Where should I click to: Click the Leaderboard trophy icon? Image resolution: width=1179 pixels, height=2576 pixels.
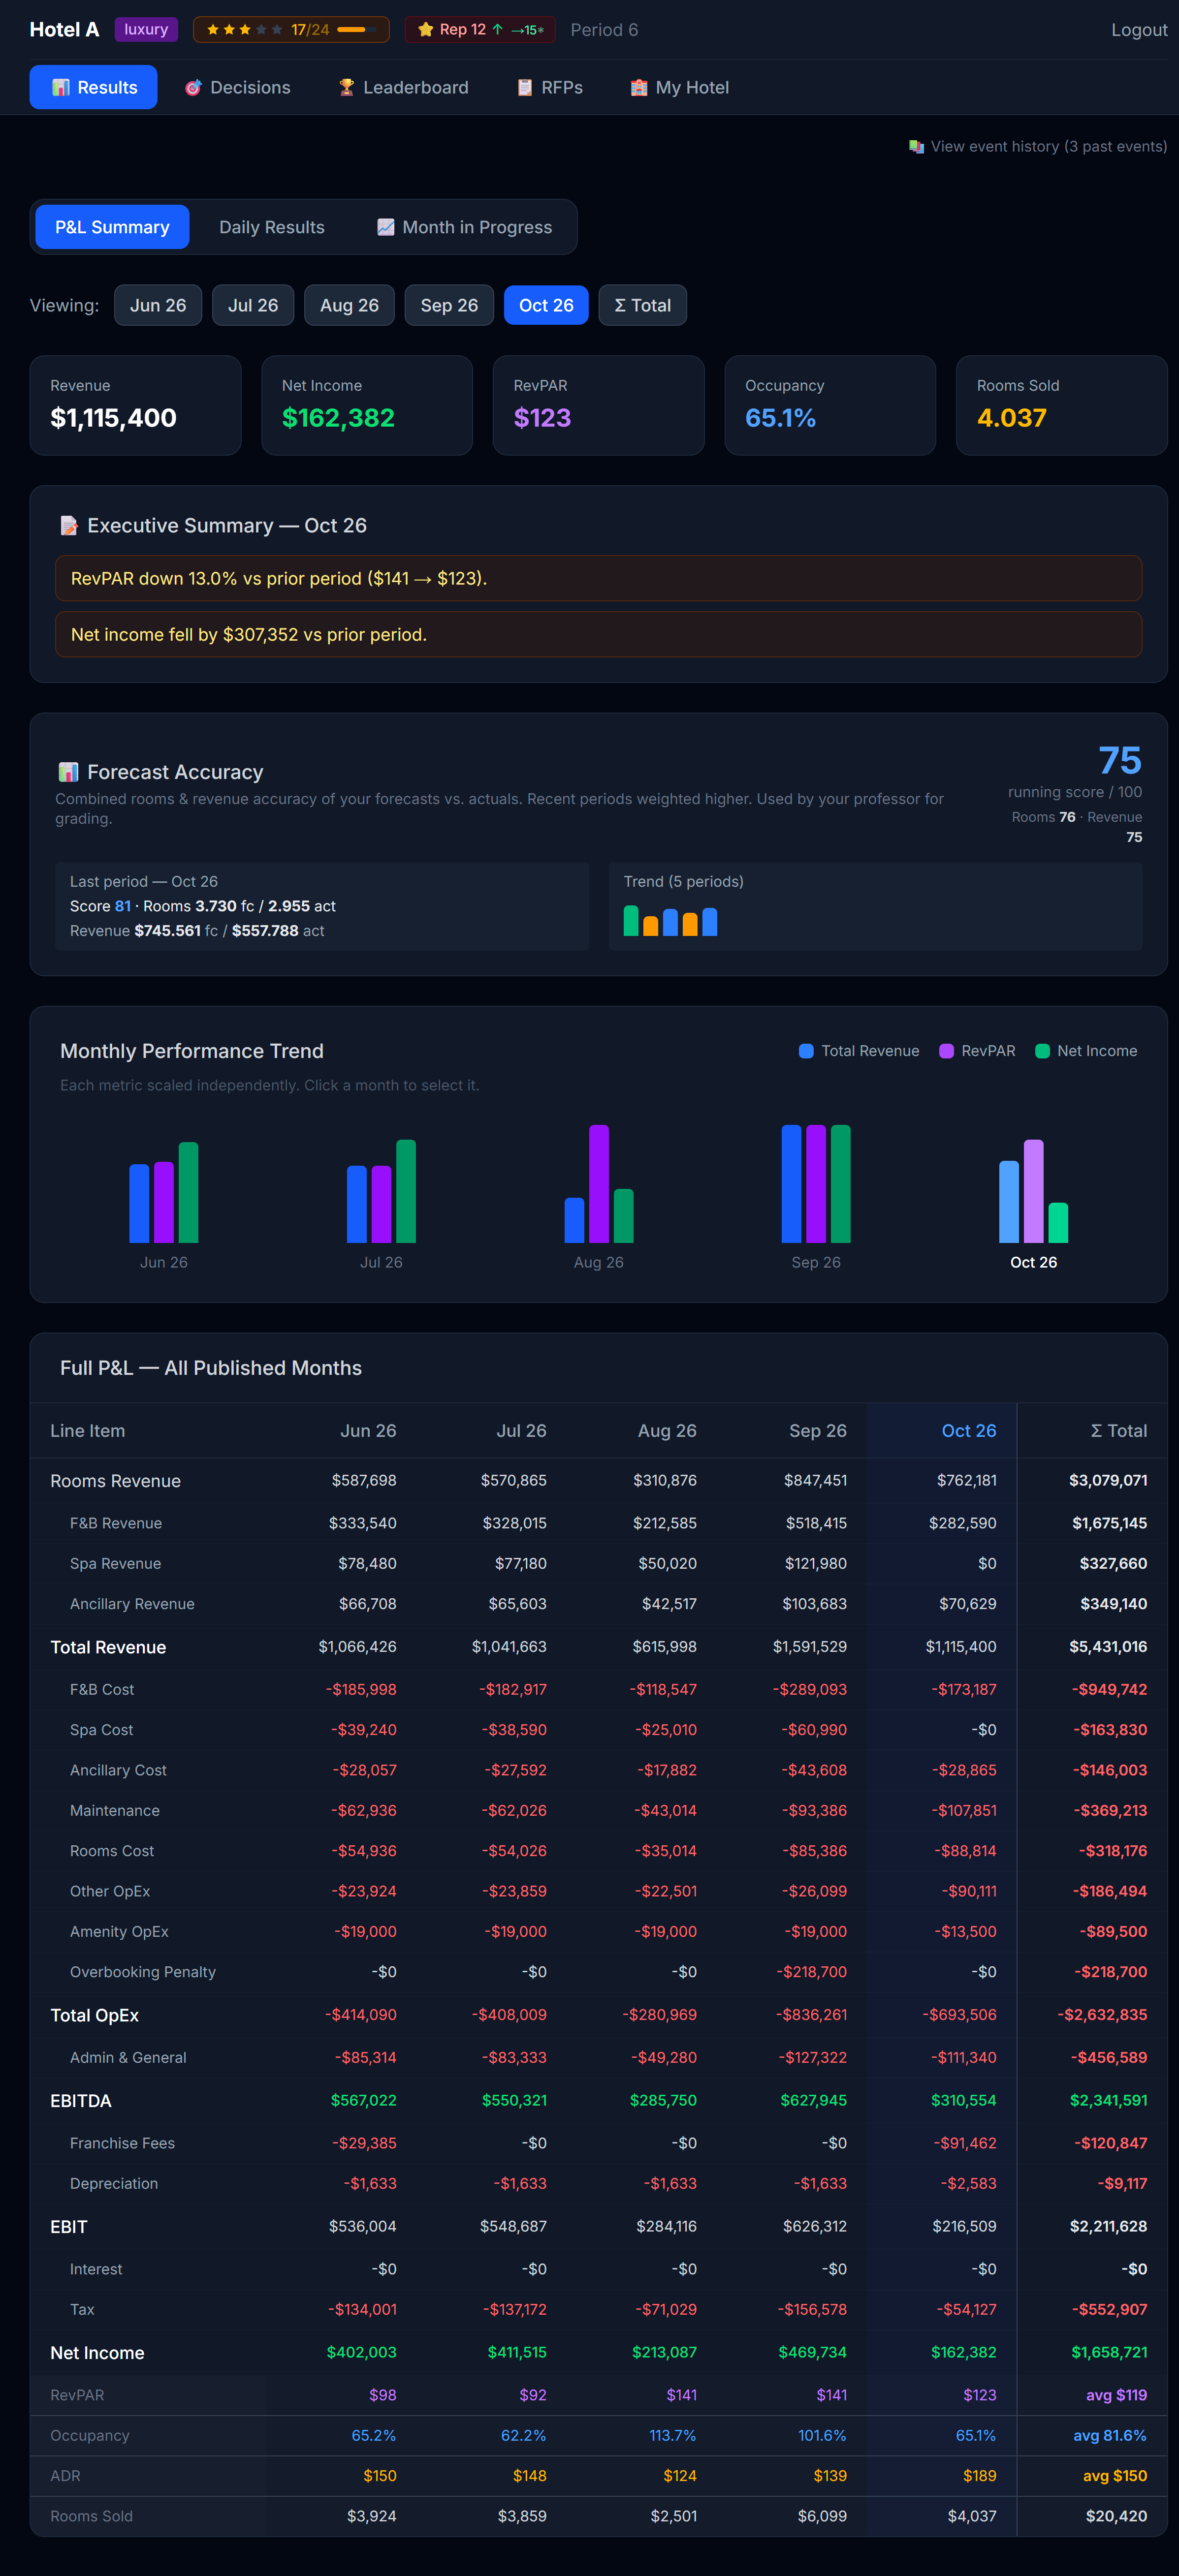tap(346, 88)
